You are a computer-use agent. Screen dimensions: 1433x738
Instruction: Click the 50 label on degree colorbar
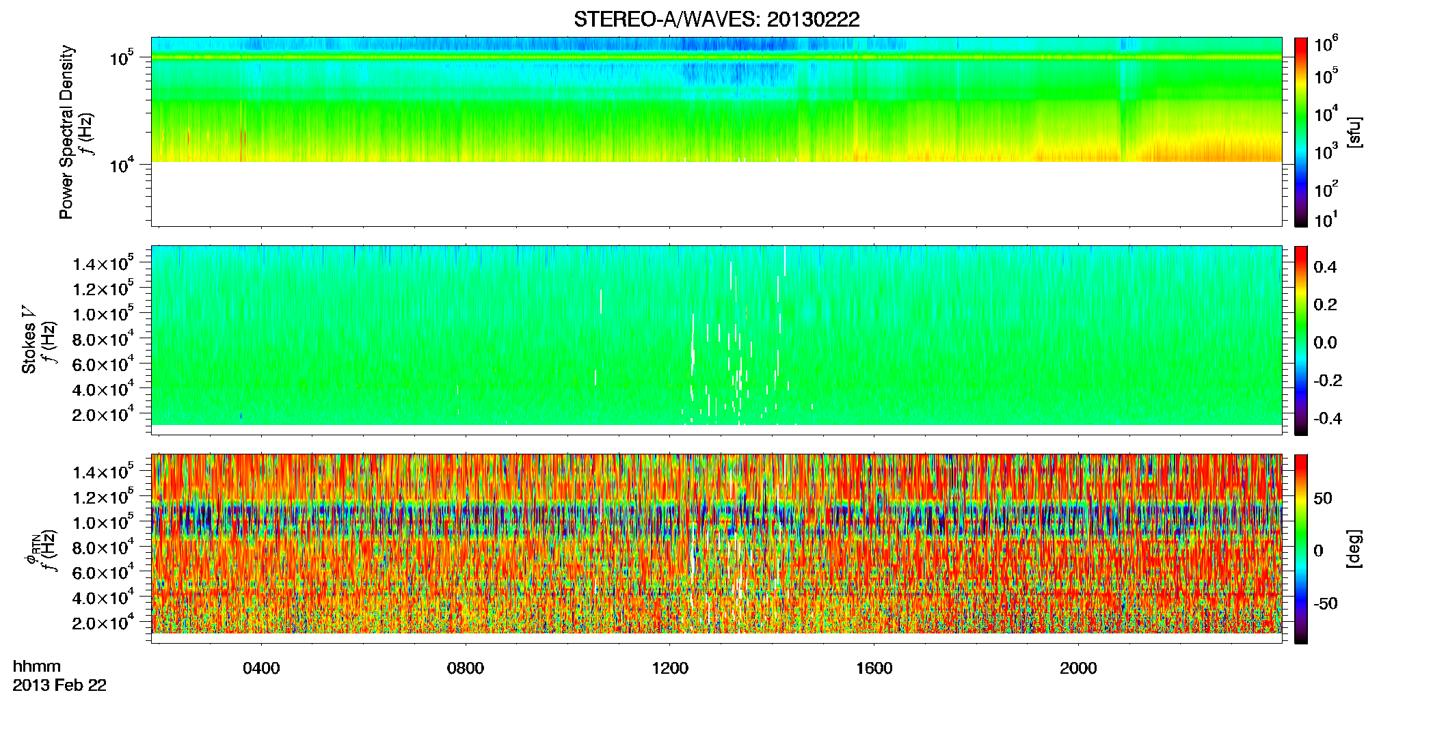[x=1323, y=498]
